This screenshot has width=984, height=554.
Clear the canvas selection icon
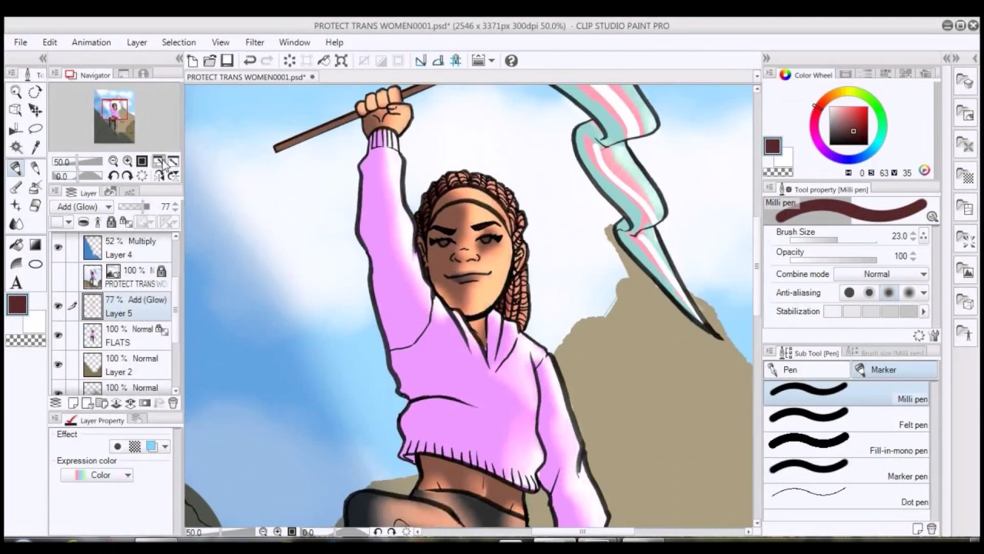coord(290,60)
